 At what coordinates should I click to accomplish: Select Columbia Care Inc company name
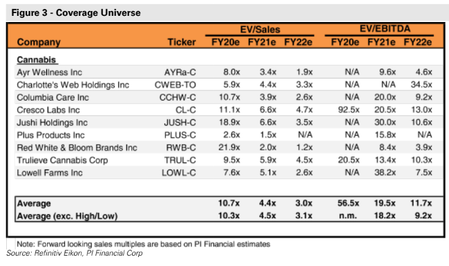[x=52, y=97]
